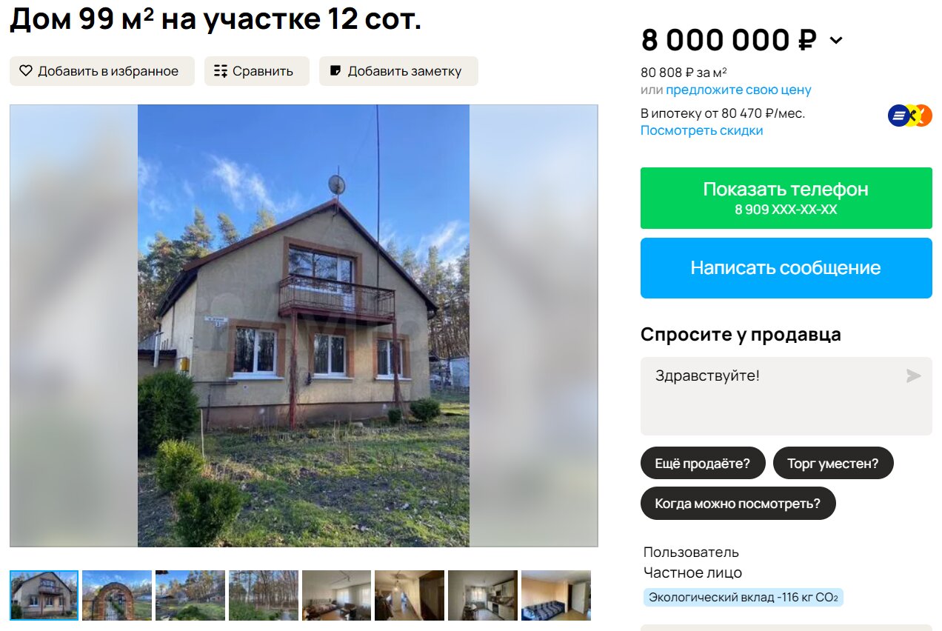Click the Экологический вклад -116 кг CO₂ badge

coord(743,598)
